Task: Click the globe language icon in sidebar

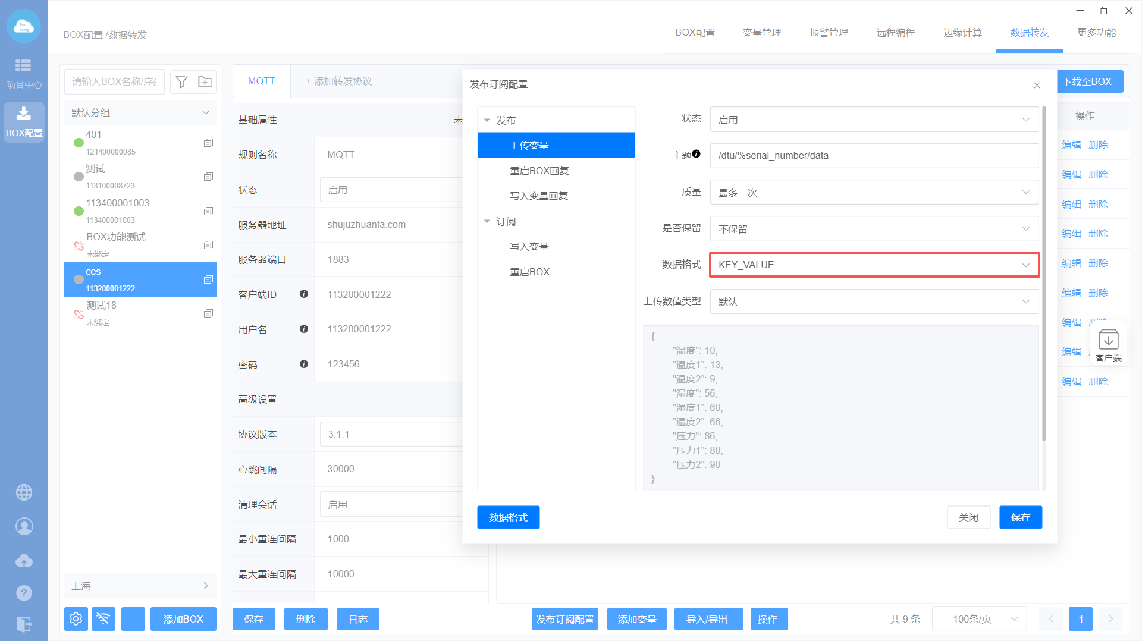Action: [24, 492]
